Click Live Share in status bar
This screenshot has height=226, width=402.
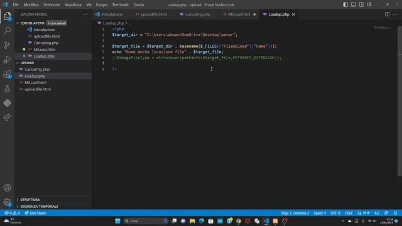[35, 213]
